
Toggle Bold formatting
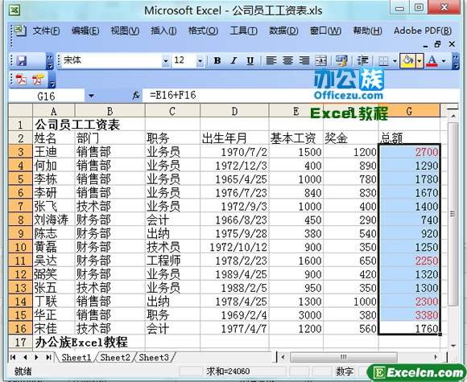coord(217,60)
